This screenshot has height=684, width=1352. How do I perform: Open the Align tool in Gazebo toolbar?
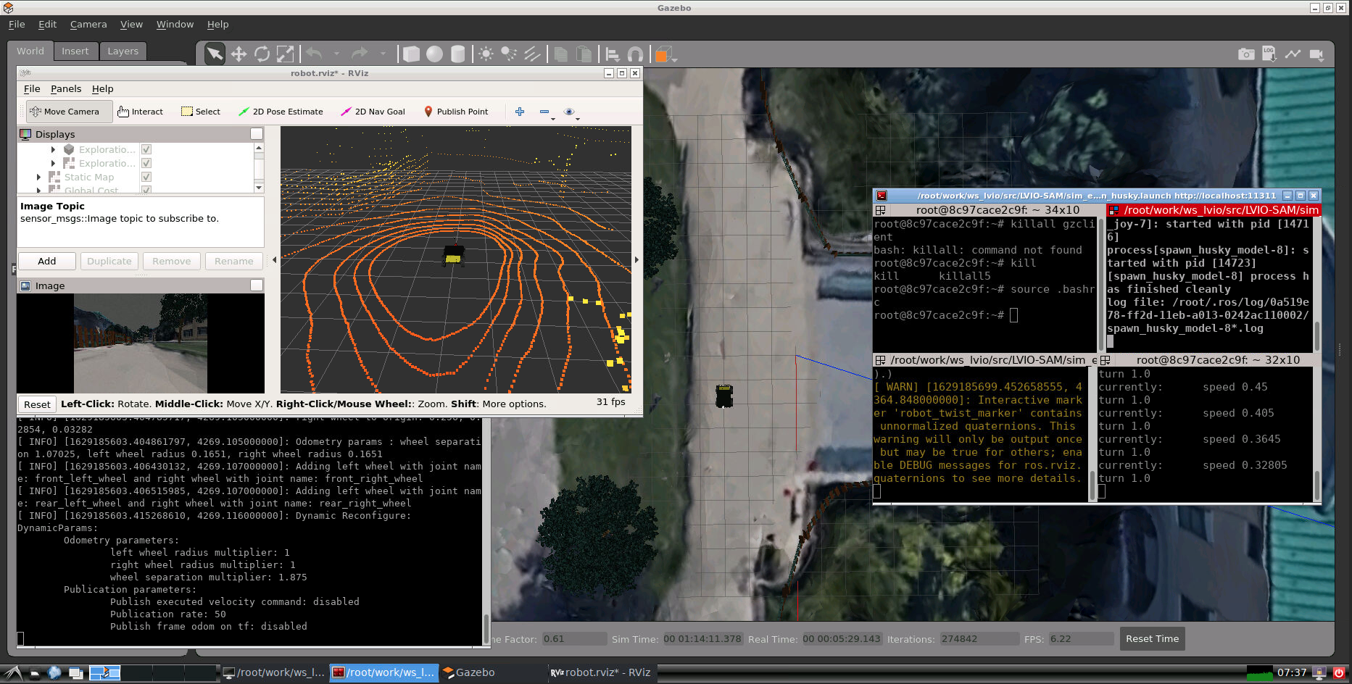pos(612,54)
